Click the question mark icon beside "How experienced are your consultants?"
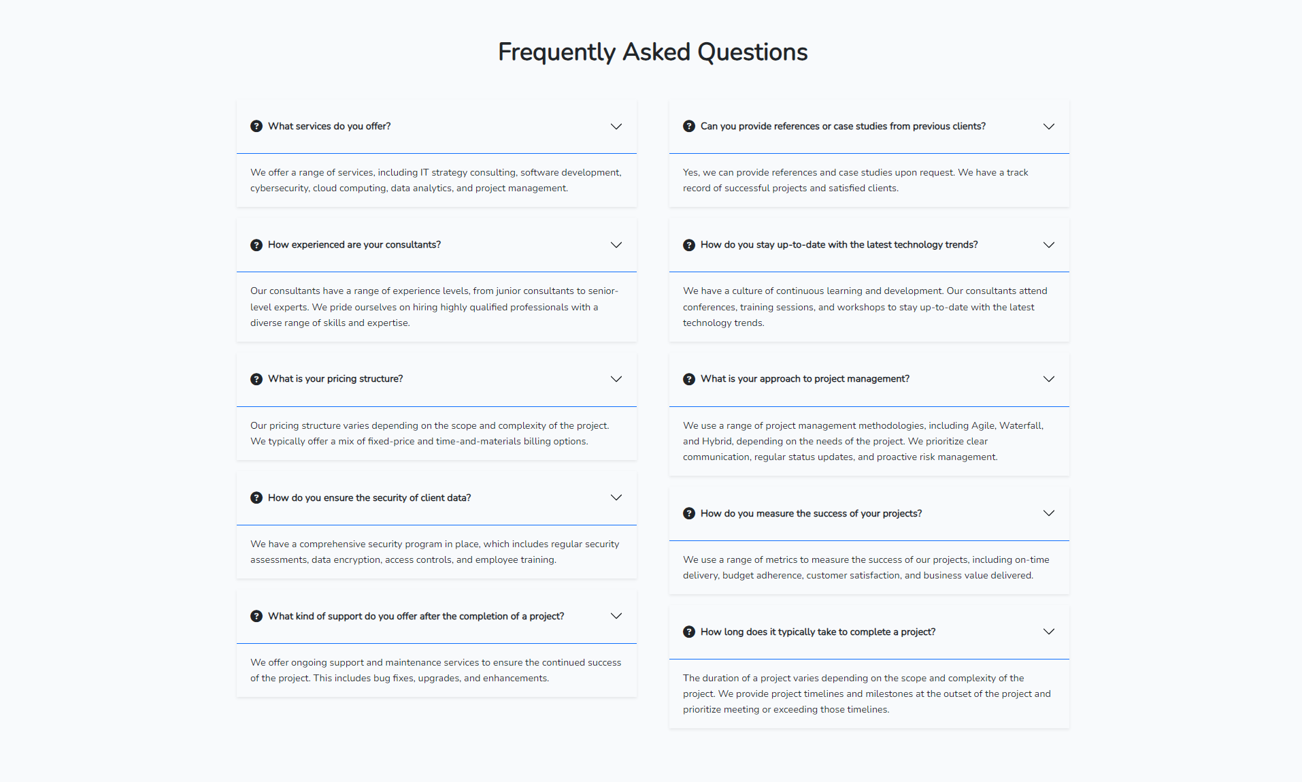 click(256, 245)
